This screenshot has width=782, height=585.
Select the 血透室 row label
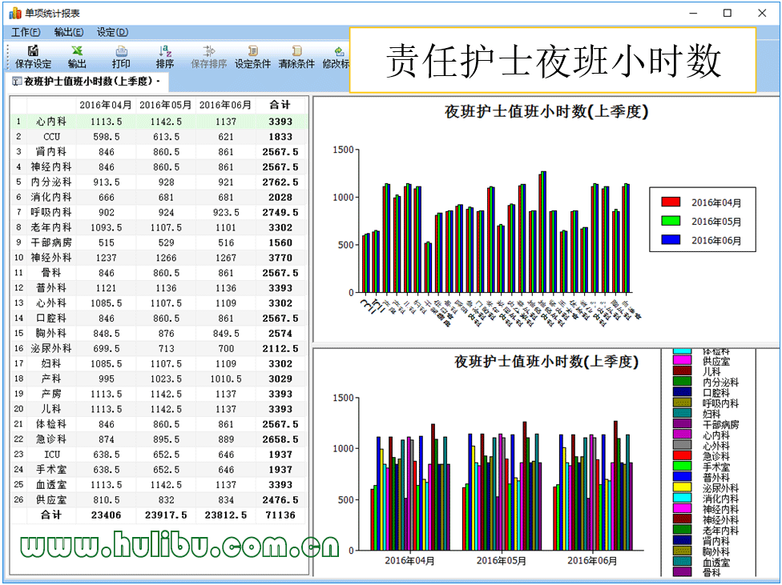(x=50, y=484)
